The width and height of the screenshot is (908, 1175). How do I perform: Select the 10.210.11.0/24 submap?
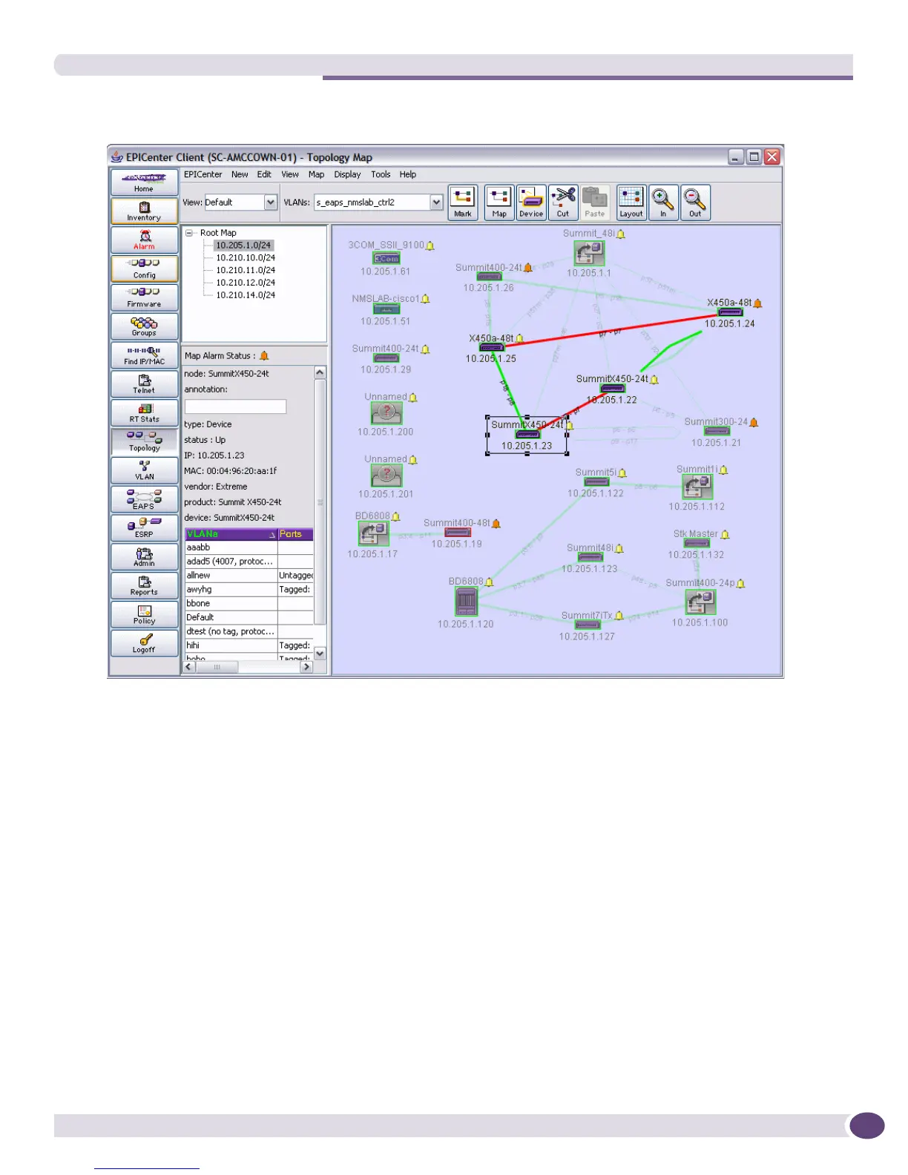click(246, 271)
